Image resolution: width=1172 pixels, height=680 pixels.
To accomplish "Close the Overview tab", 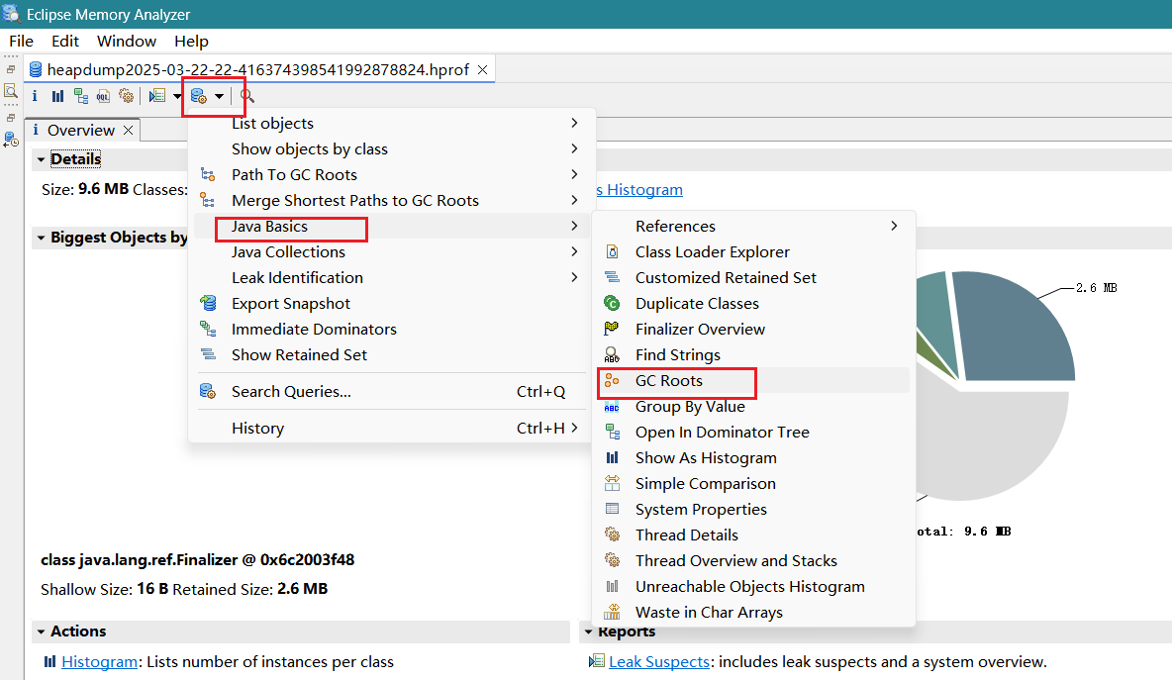I will click(129, 130).
